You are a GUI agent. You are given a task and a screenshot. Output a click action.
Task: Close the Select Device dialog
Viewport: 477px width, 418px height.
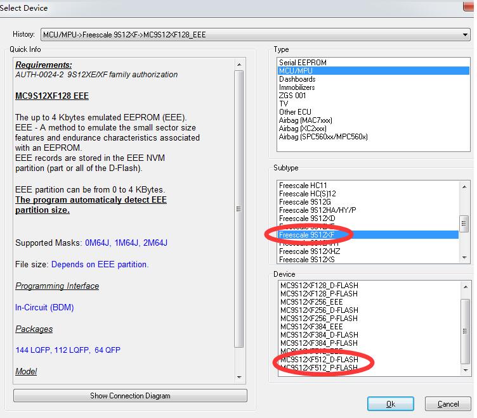point(469,7)
